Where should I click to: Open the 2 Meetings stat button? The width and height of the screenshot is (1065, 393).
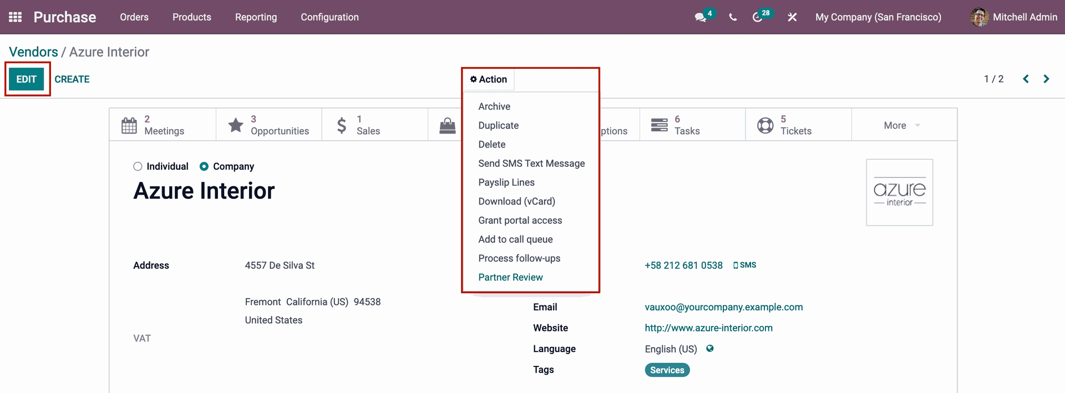tap(163, 125)
